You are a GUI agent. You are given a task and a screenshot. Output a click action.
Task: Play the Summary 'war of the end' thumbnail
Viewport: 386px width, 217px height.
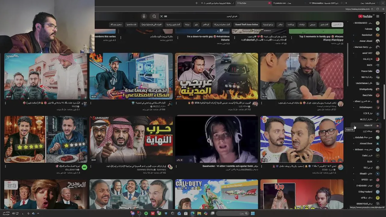(x=131, y=139)
